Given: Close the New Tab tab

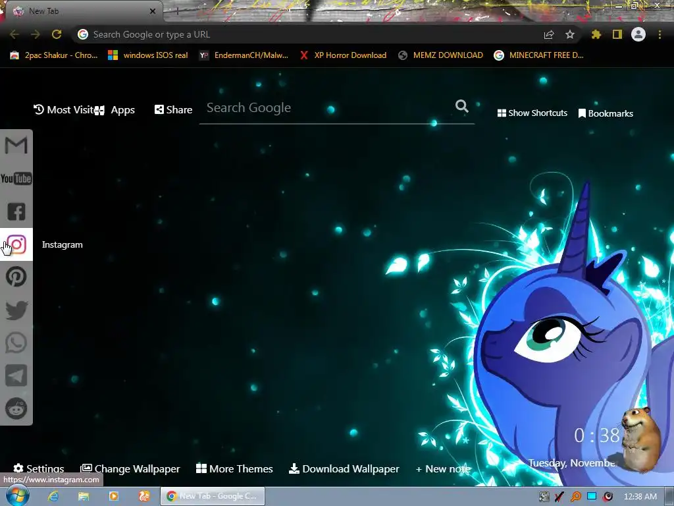Looking at the screenshot, I should [x=153, y=11].
